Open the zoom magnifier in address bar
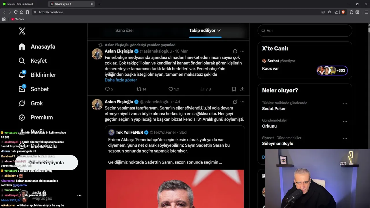The width and height of the screenshot is (370, 208). pyautogui.click(x=330, y=12)
